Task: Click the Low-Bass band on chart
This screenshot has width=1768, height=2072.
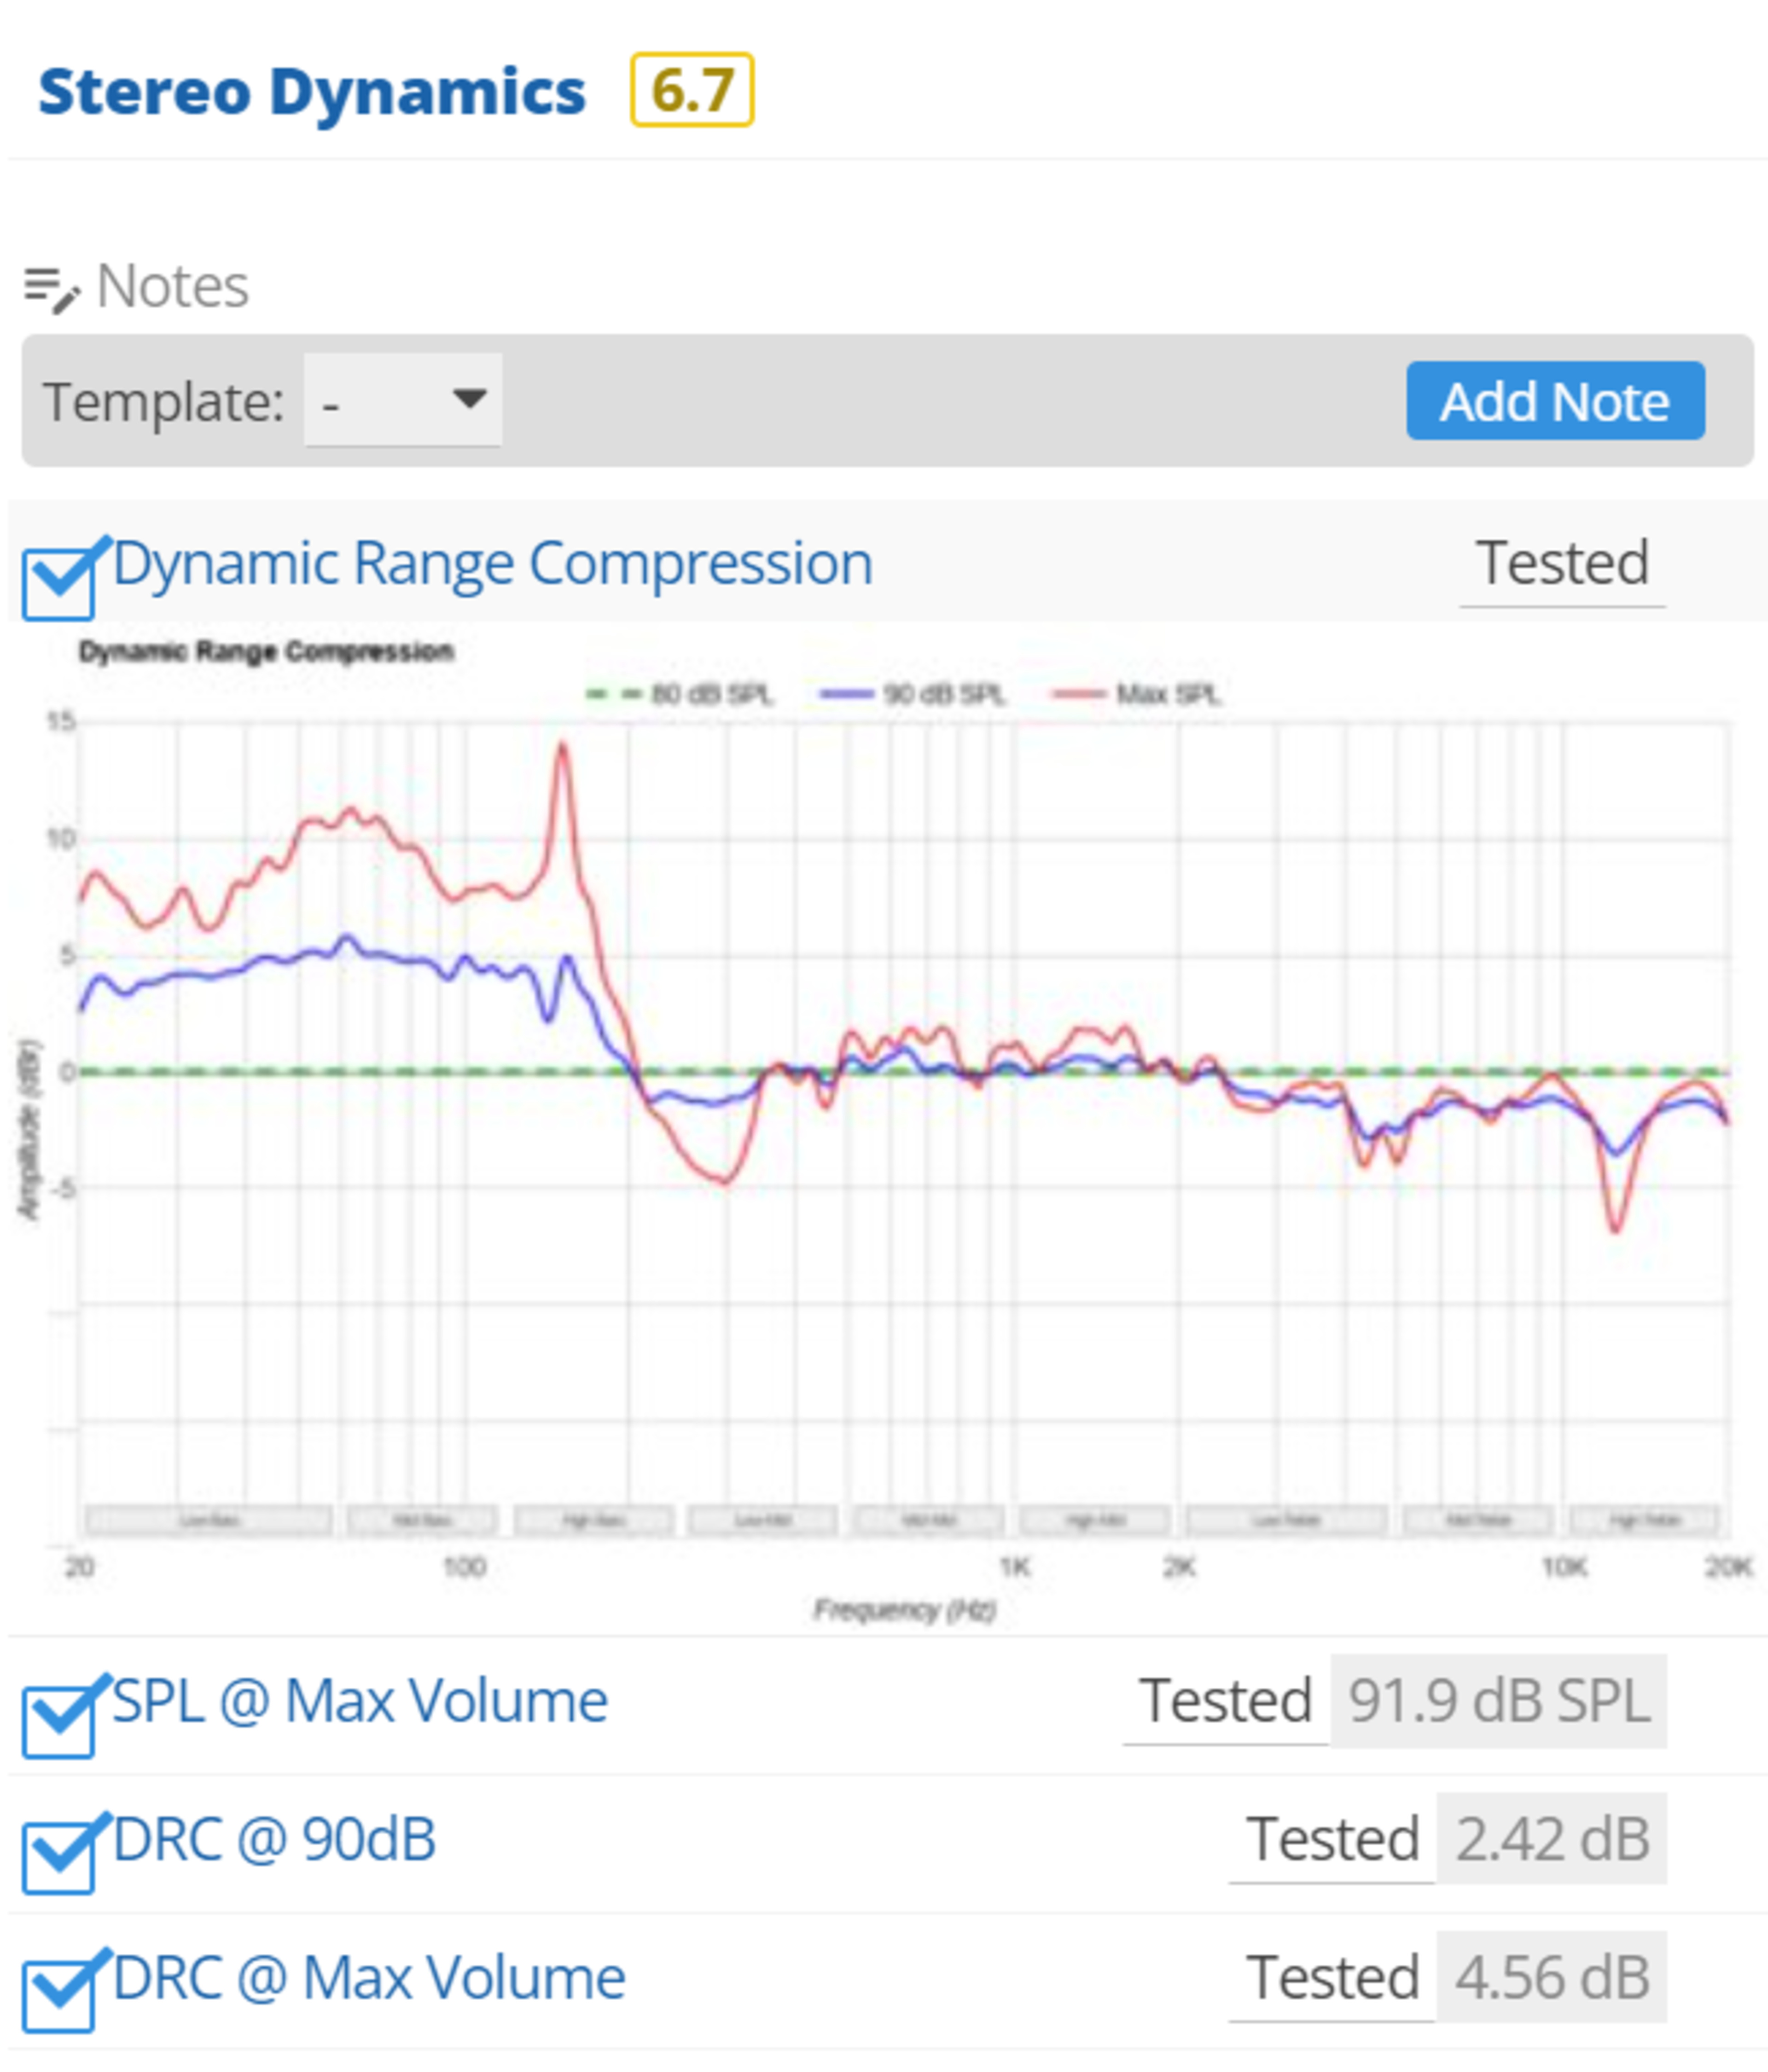Action: click(209, 1521)
